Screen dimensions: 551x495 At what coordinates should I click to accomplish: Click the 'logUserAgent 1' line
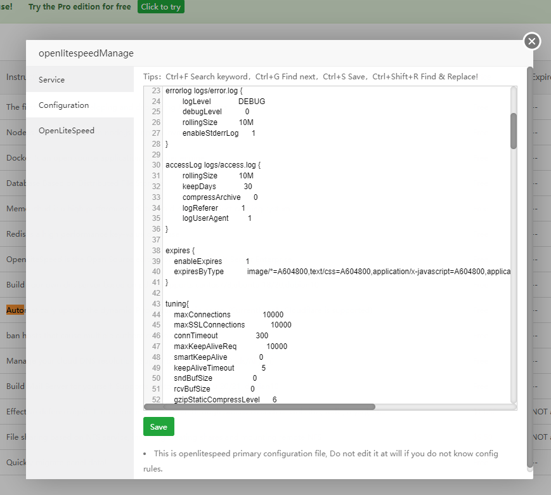(x=217, y=218)
